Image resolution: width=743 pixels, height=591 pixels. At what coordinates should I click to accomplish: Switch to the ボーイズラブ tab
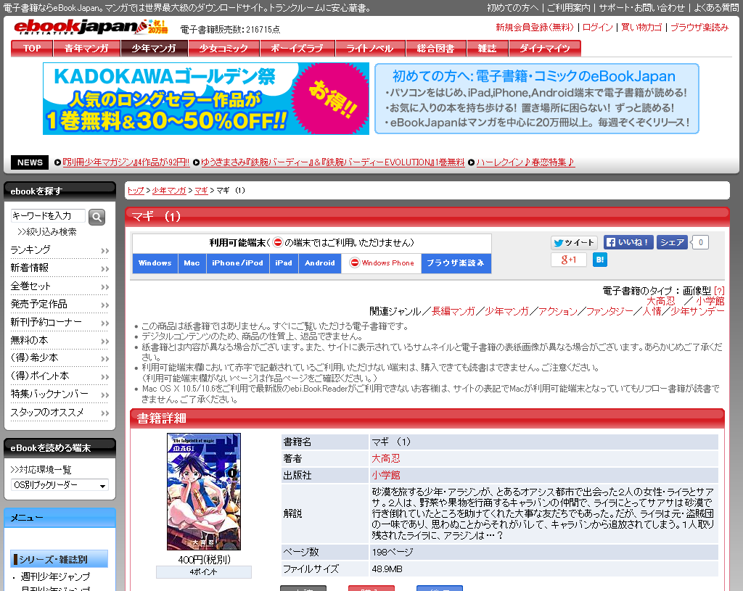(x=297, y=49)
